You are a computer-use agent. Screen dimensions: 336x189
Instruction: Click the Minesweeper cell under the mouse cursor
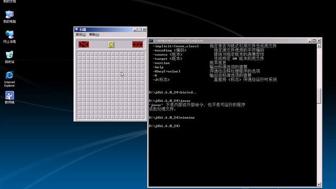coord(121,75)
